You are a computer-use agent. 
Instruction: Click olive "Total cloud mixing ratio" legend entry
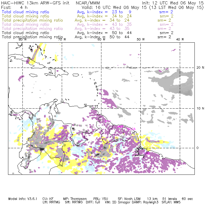tap(25, 16)
